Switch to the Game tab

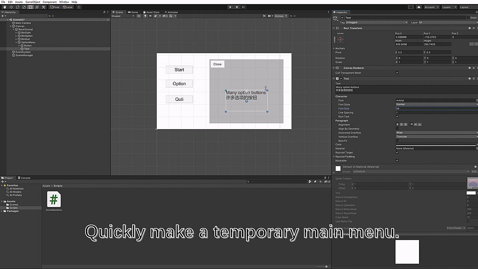133,12
